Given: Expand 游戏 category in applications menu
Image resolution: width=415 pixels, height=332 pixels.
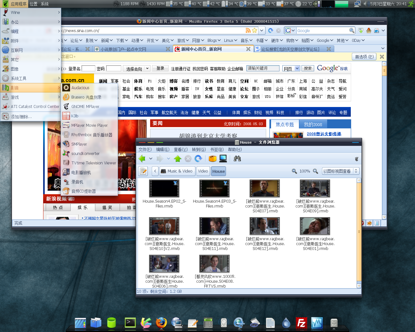Looking at the screenshot, I should coord(31,97).
